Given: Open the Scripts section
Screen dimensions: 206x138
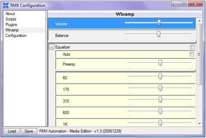Looking at the screenshot, I should pos(11,19).
